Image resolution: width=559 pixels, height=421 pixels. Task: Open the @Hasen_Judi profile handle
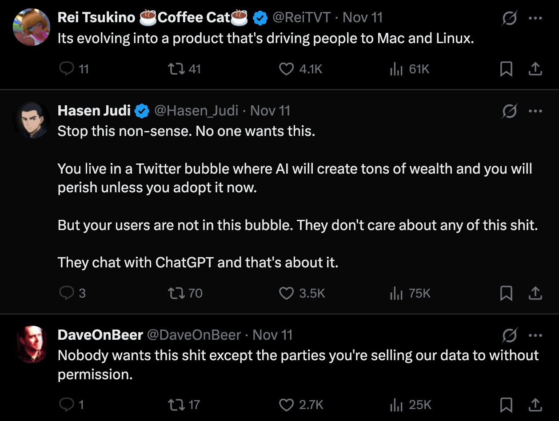(196, 111)
